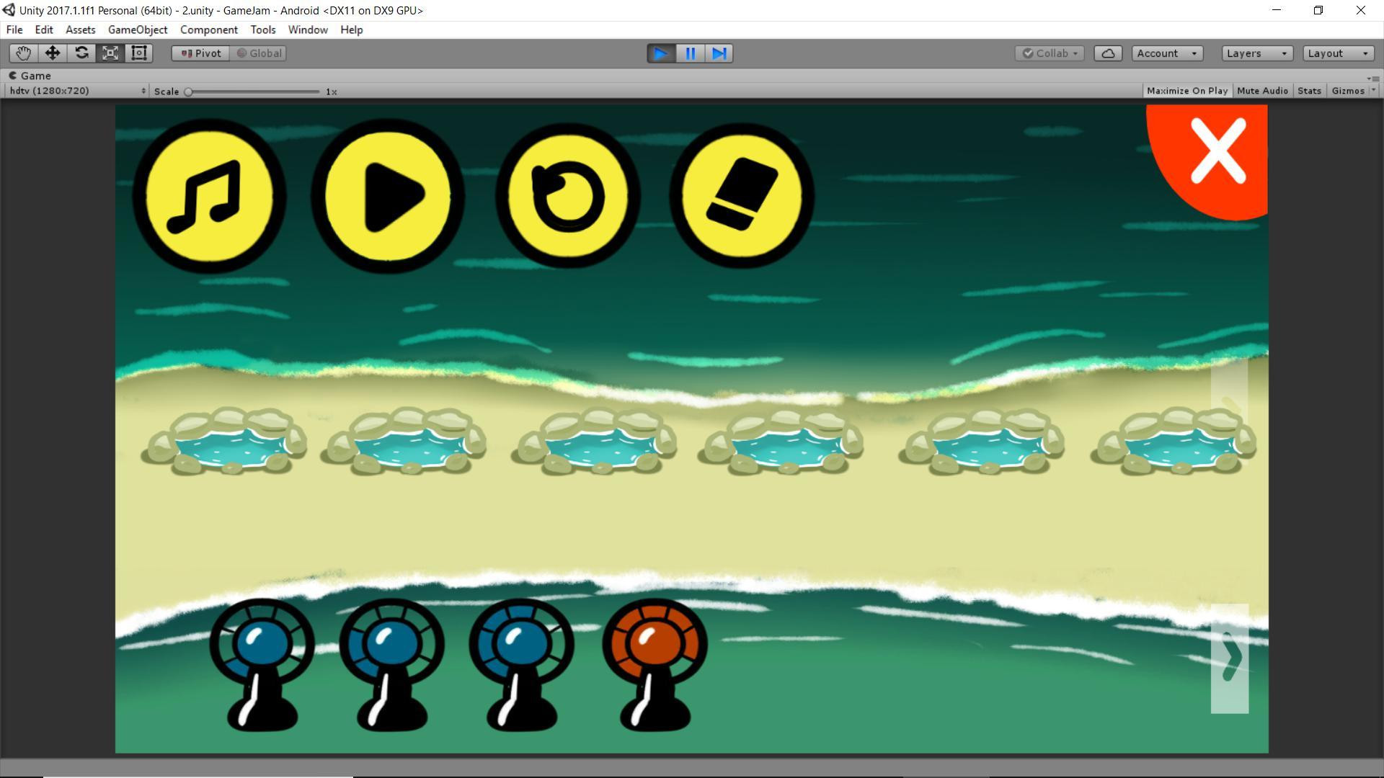Open the GameObject menu

pyautogui.click(x=138, y=30)
